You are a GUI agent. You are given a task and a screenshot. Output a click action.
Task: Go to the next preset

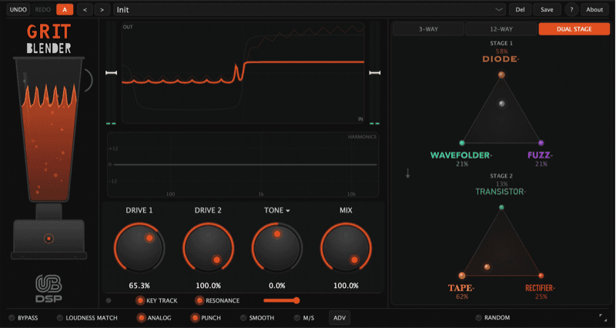tap(102, 10)
